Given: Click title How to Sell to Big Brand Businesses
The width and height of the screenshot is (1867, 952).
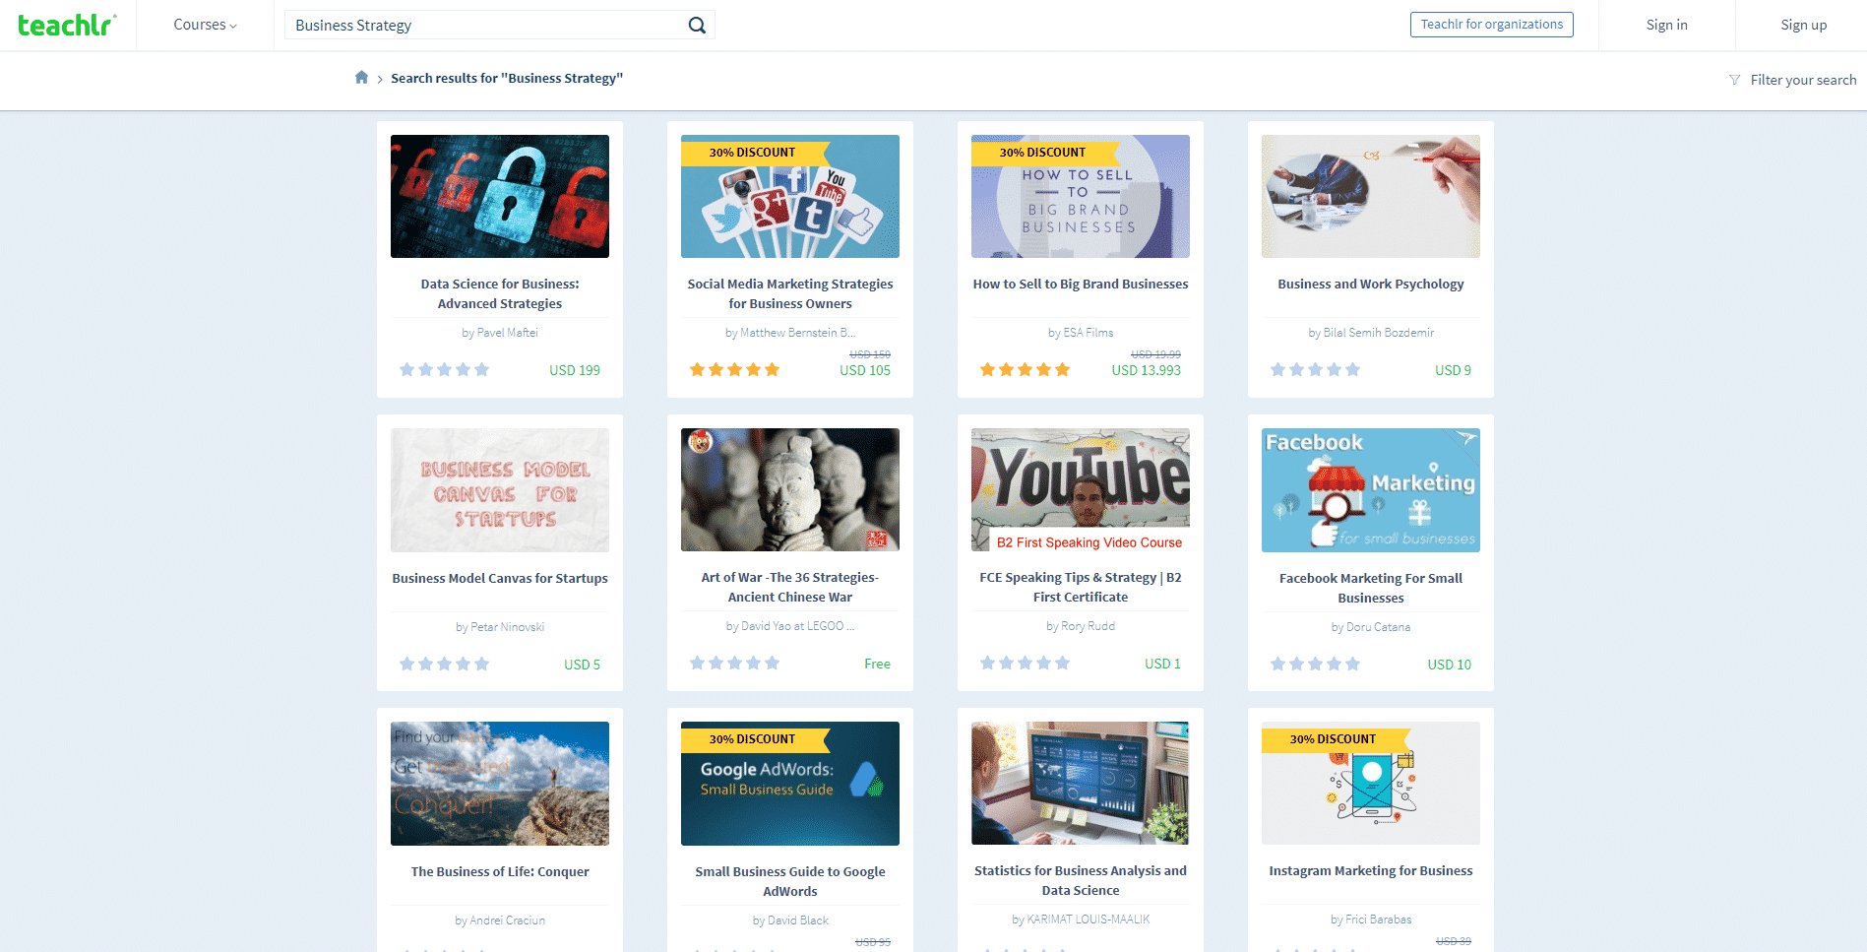Looking at the screenshot, I should click(x=1081, y=284).
